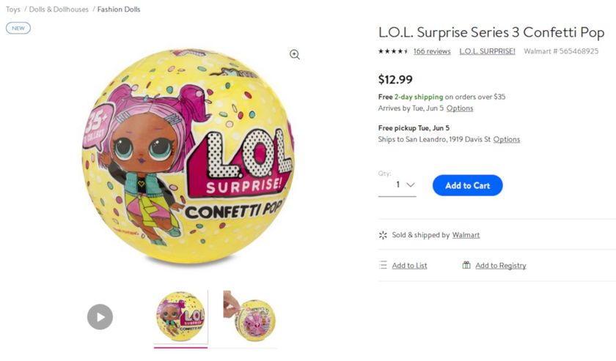Click the main product image

click(x=188, y=157)
